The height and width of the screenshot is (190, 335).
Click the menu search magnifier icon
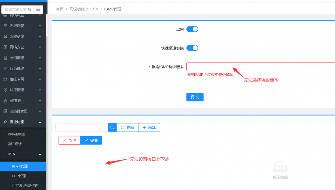30,9
